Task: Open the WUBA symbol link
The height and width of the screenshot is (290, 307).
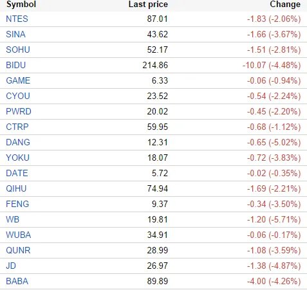Action: coord(19,235)
